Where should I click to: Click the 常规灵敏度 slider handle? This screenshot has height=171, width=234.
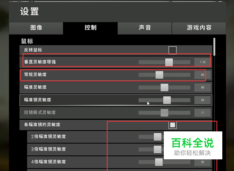click(159, 75)
